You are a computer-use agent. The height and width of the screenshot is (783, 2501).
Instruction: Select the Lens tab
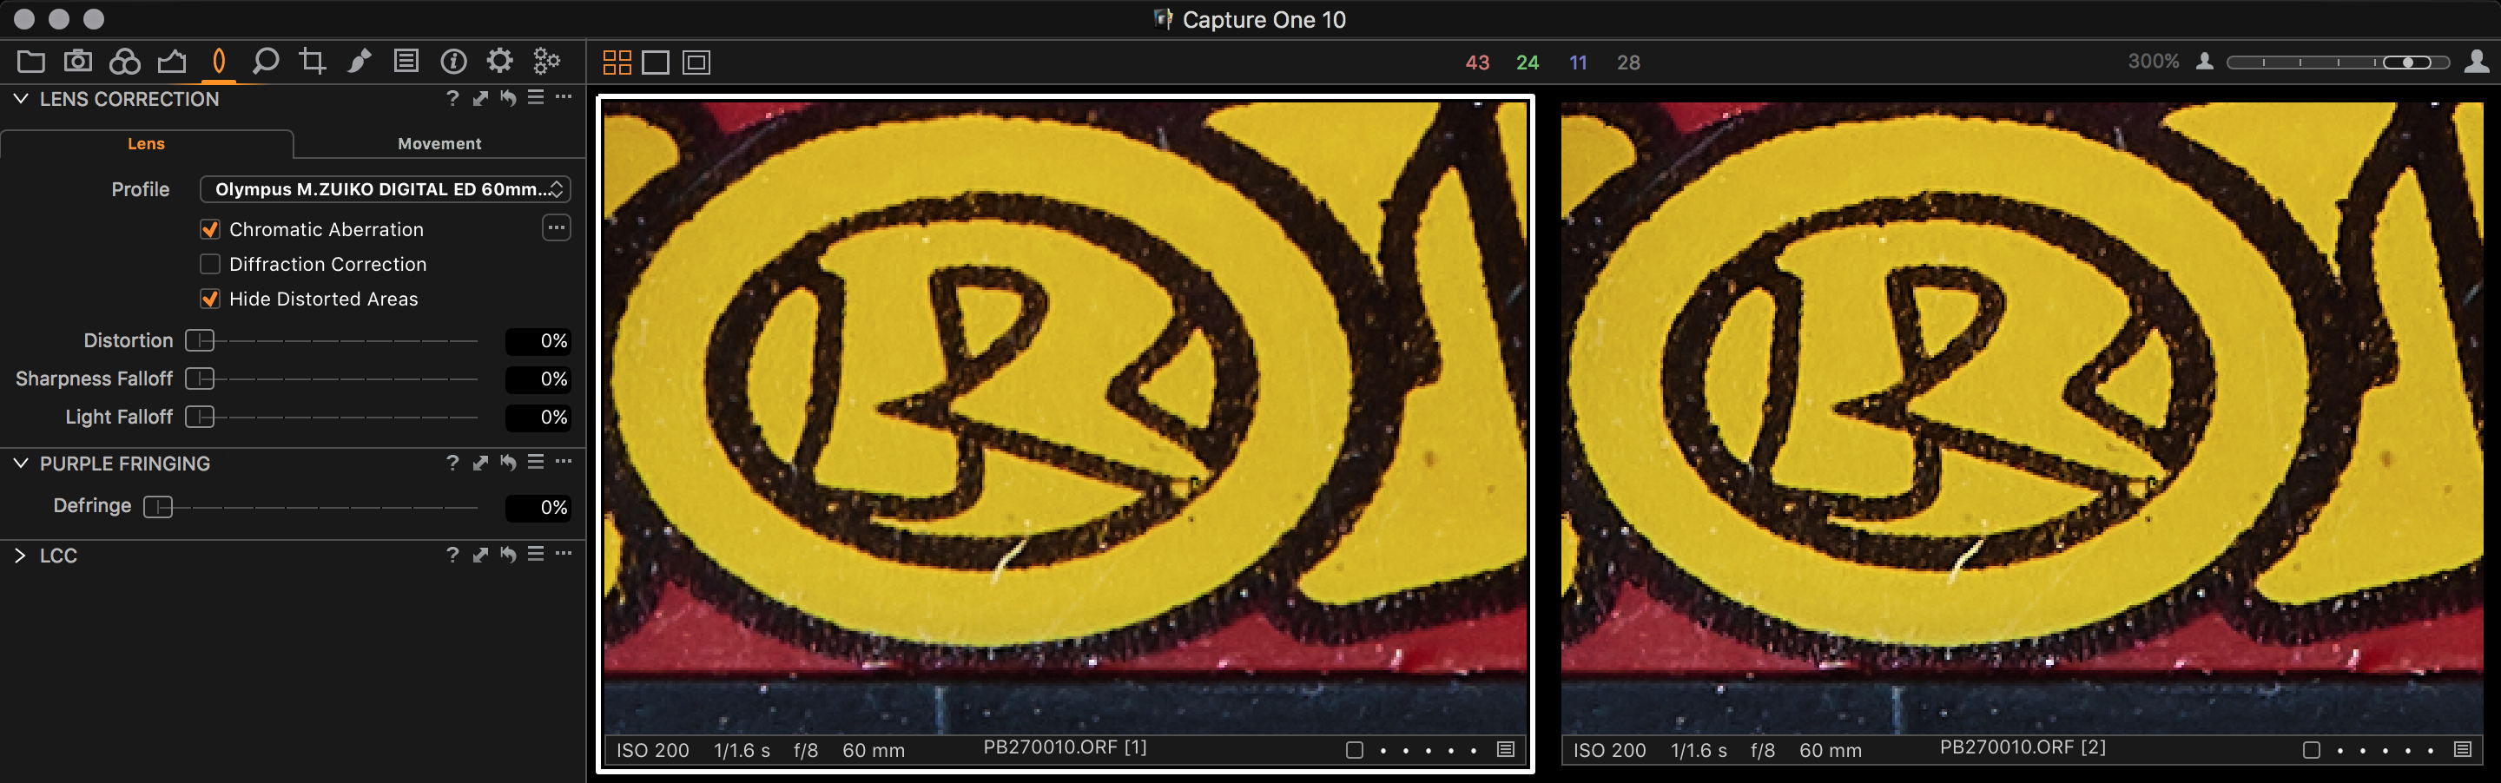pyautogui.click(x=146, y=143)
